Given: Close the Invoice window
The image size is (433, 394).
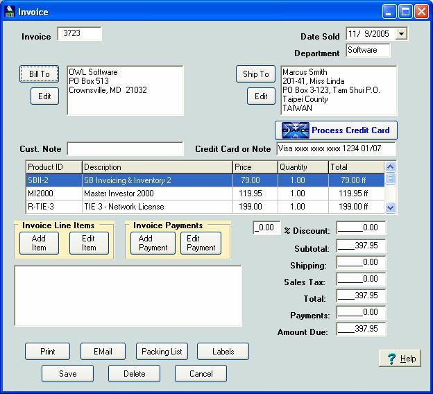Looking at the screenshot, I should (x=421, y=12).
